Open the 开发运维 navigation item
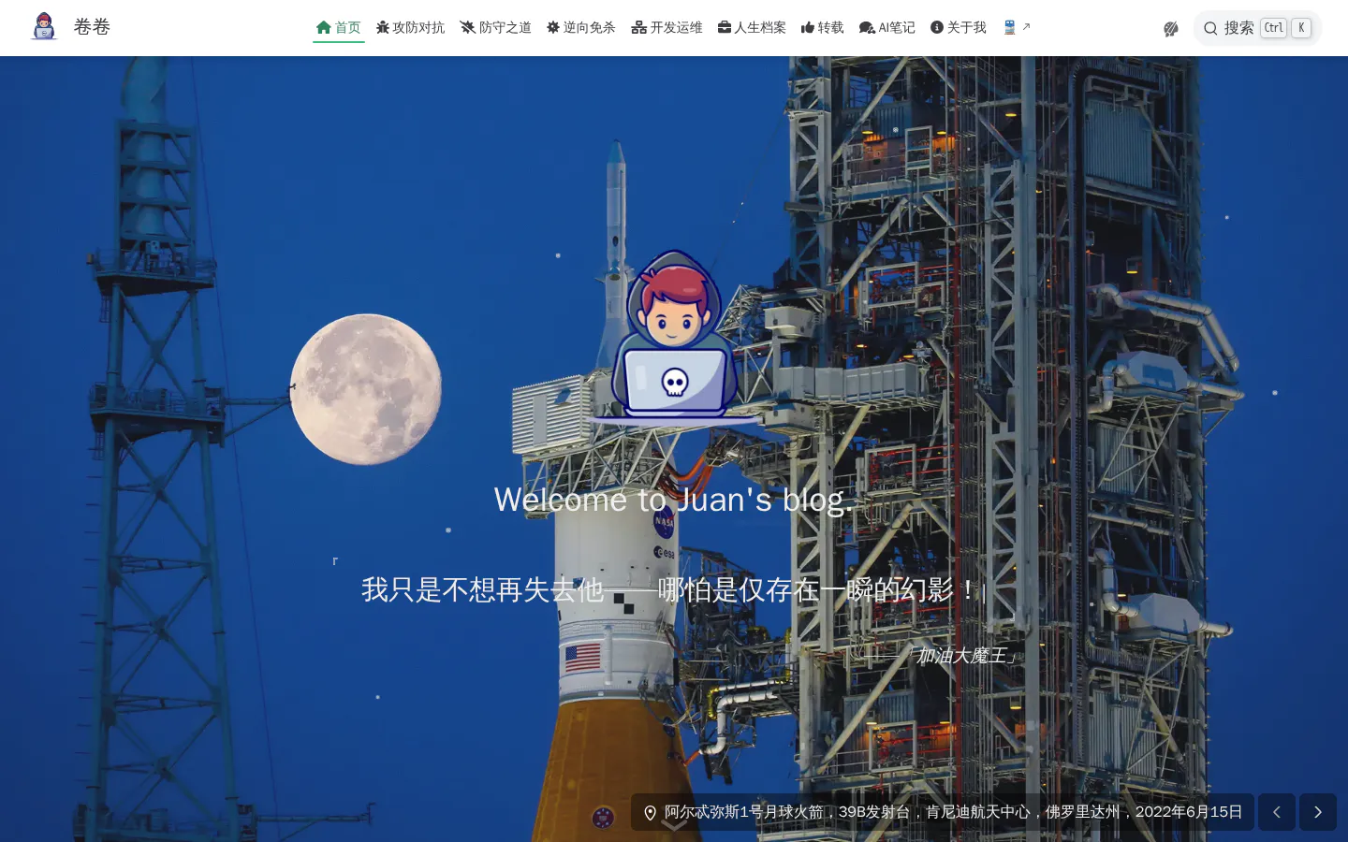This screenshot has width=1348, height=842. pos(667,27)
